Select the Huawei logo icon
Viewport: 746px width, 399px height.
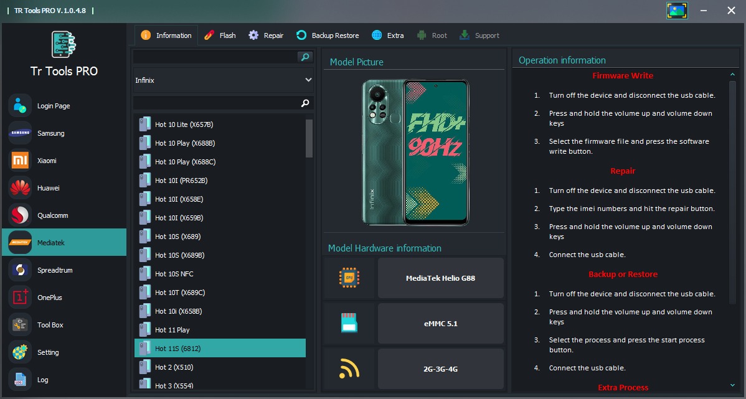pos(20,188)
